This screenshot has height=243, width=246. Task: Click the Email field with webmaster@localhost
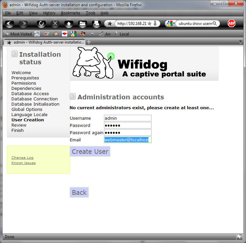[x=128, y=140]
